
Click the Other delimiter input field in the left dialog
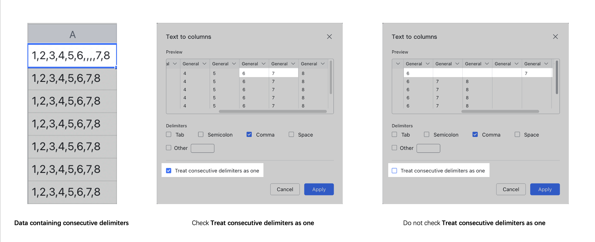tap(202, 148)
